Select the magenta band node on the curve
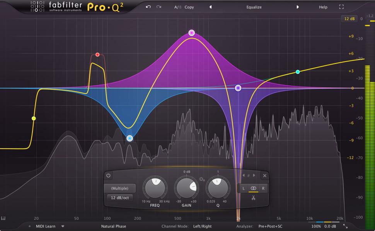The width and height of the screenshot is (375, 231). pyautogui.click(x=192, y=33)
